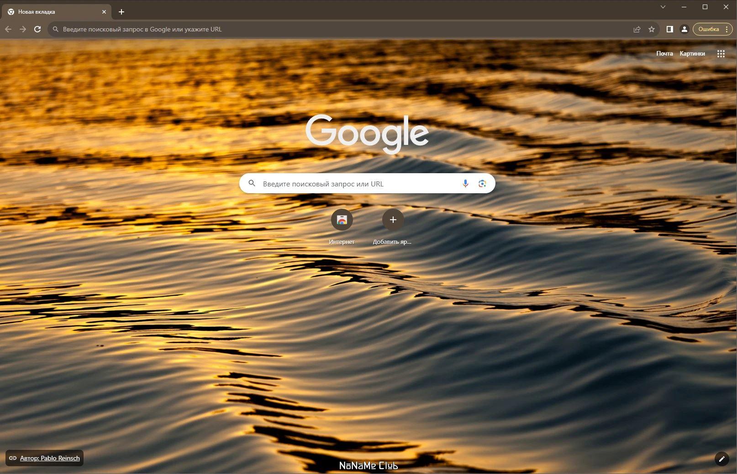Open Google Lens image search
This screenshot has width=737, height=474.
click(x=482, y=183)
